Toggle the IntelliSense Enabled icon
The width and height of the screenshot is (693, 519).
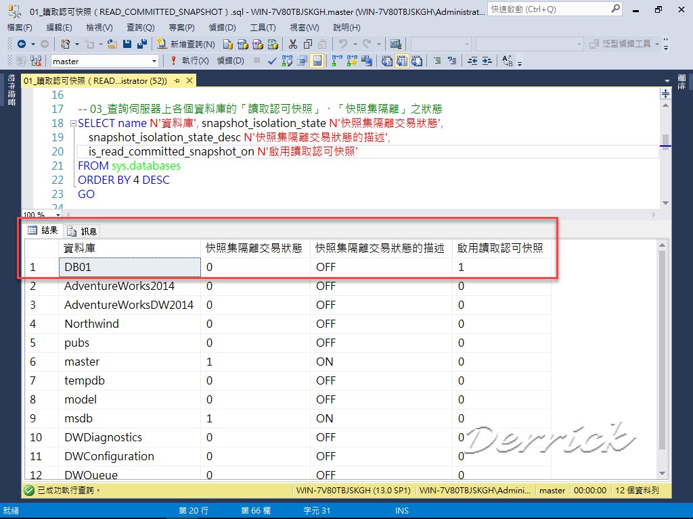tap(317, 61)
